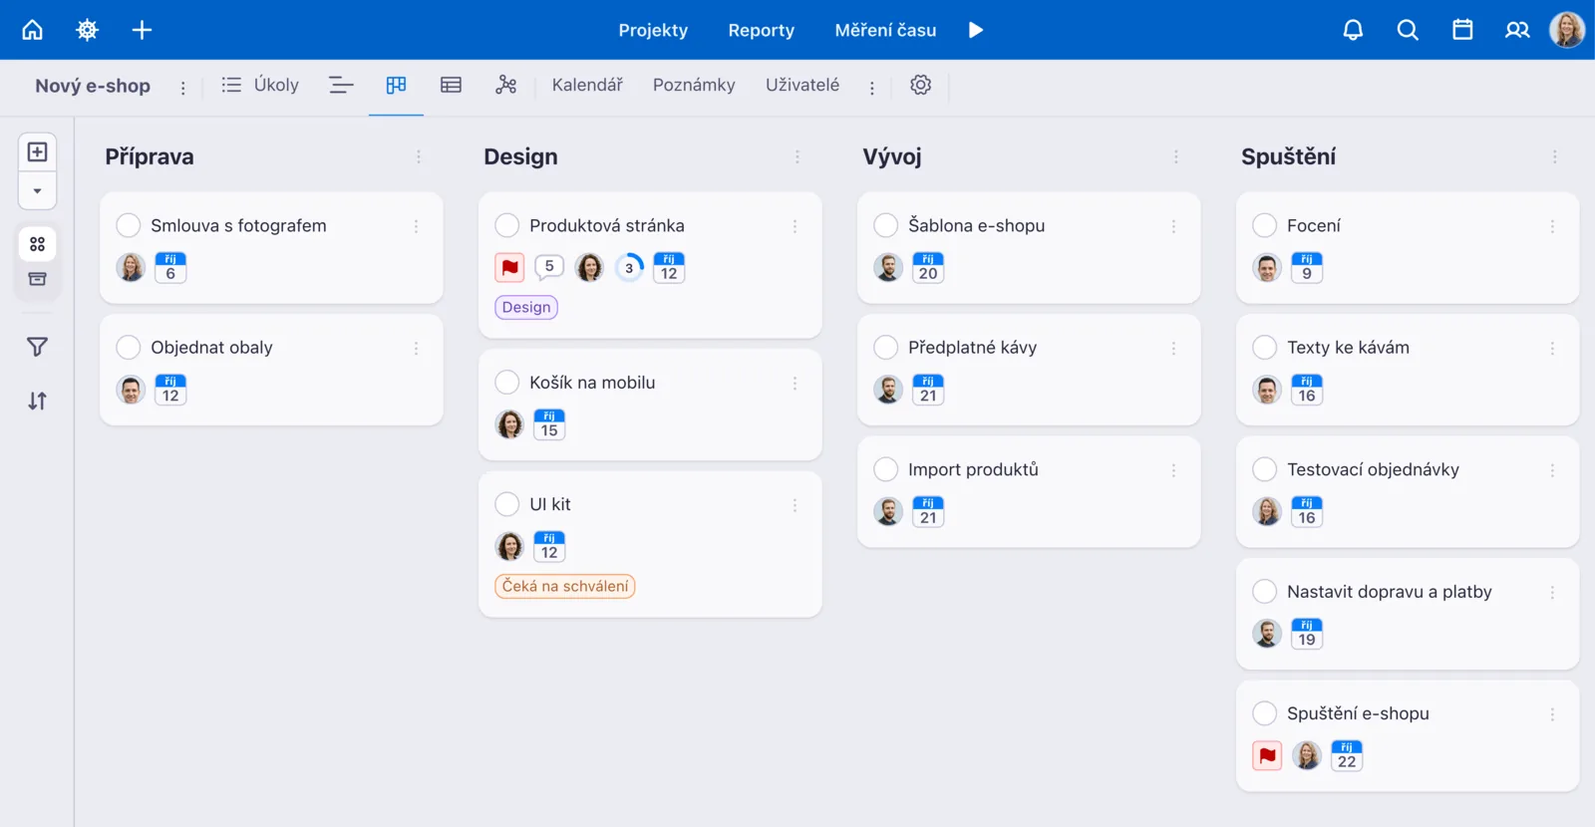Check the Spuštění e-shopu task circle

1265,713
